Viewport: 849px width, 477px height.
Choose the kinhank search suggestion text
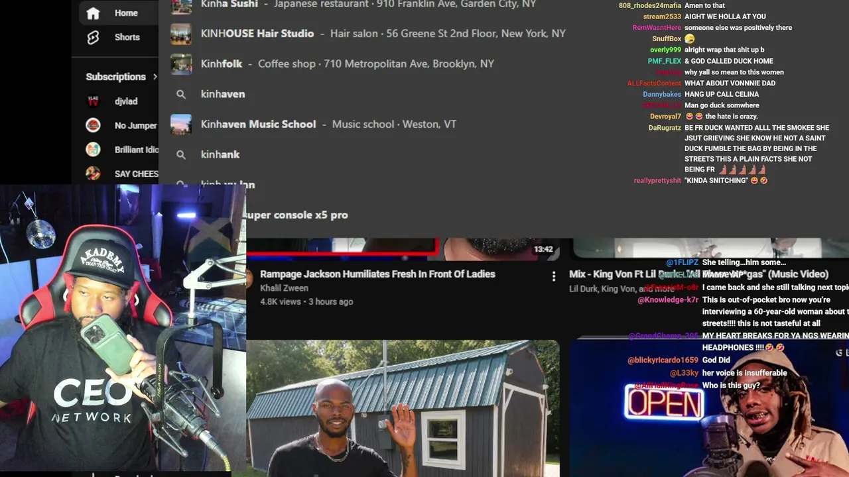(x=220, y=154)
